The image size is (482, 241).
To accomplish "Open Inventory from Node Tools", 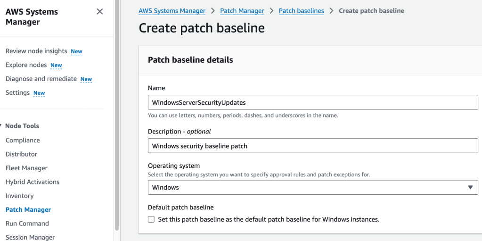I will 19,196.
